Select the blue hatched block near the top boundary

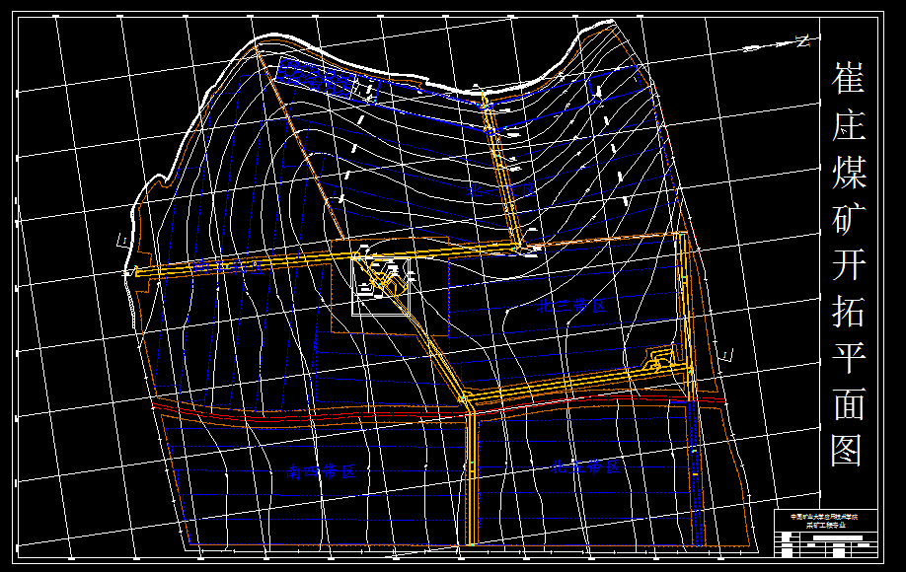[x=315, y=78]
